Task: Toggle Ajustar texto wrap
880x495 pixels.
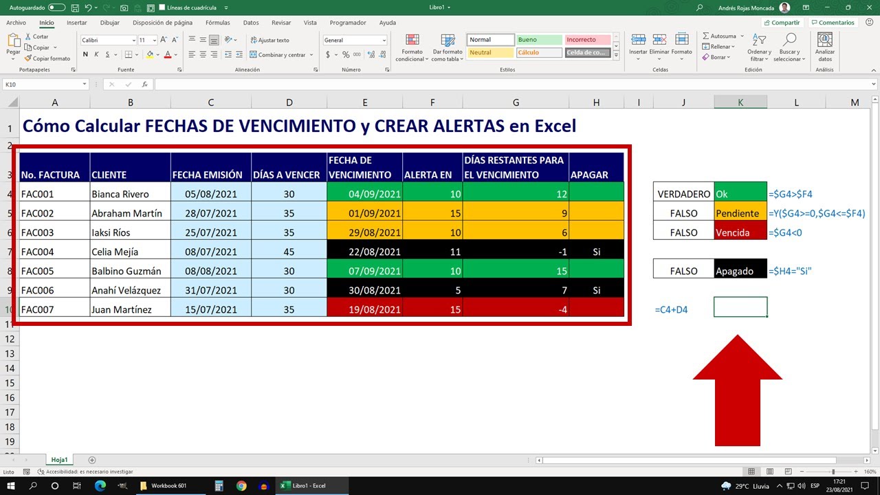Action: point(269,40)
